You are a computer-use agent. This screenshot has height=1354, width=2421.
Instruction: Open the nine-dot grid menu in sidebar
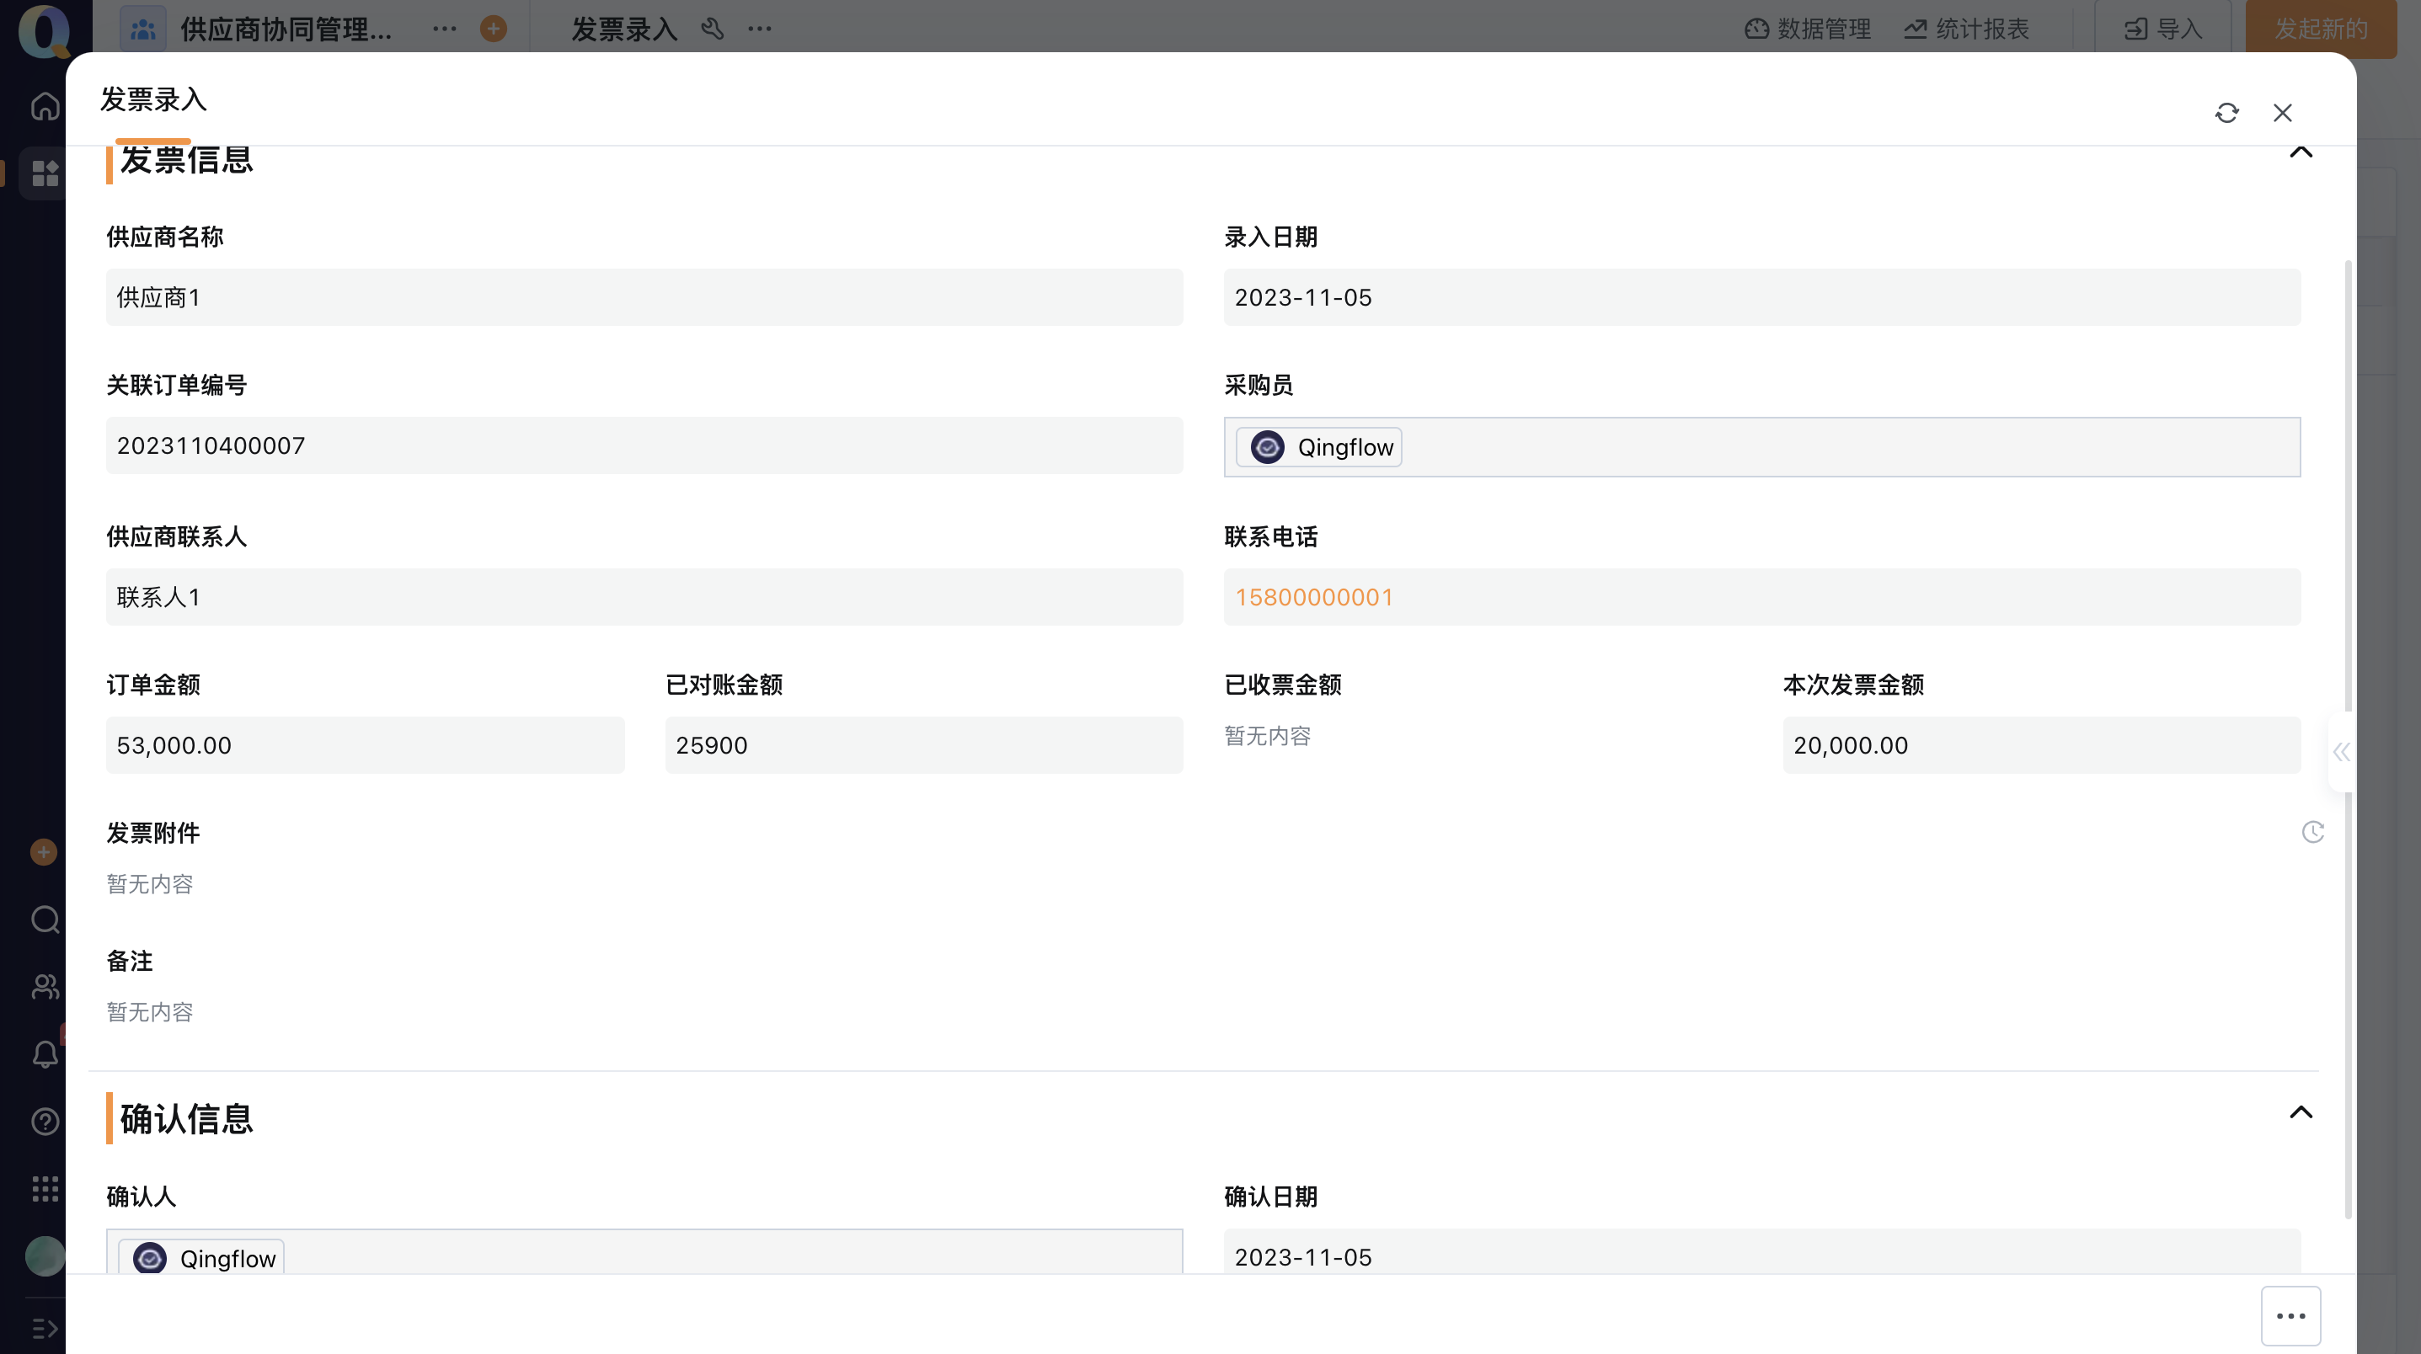(x=45, y=1189)
